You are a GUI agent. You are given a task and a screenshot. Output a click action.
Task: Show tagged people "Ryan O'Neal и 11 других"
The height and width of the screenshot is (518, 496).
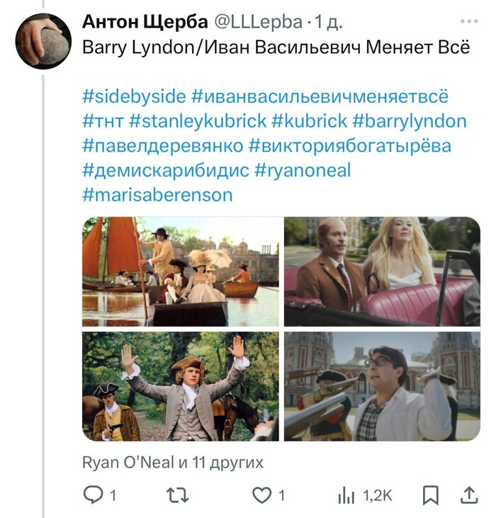[173, 463]
